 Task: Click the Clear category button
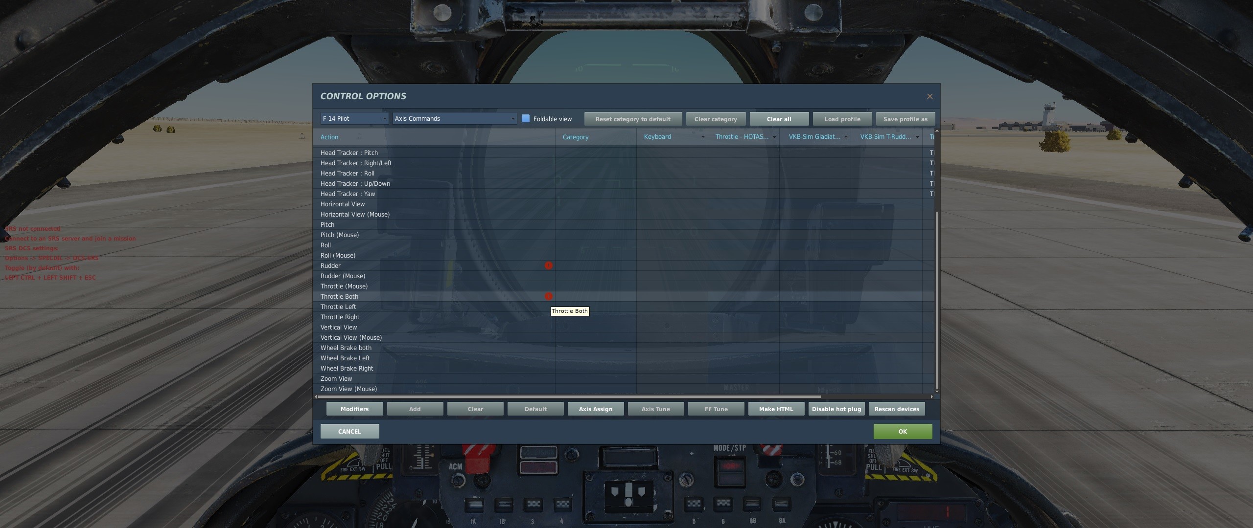point(716,119)
